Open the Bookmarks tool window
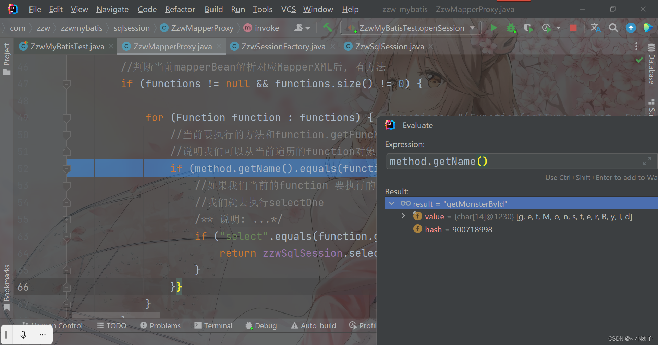The height and width of the screenshot is (345, 658). point(7,287)
